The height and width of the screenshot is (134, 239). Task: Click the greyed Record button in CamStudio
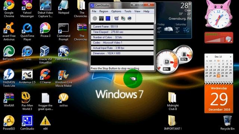click(x=95, y=19)
